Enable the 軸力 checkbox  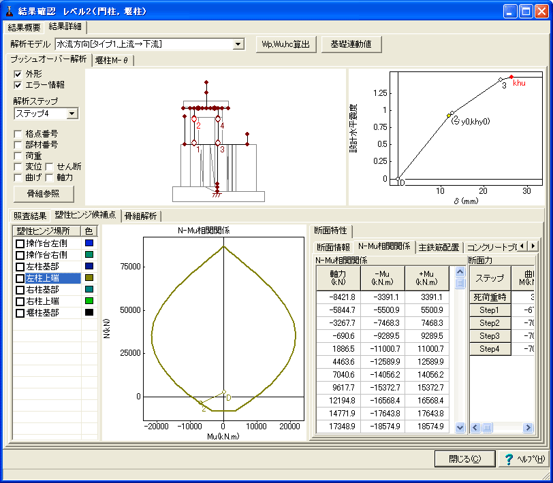click(49, 178)
